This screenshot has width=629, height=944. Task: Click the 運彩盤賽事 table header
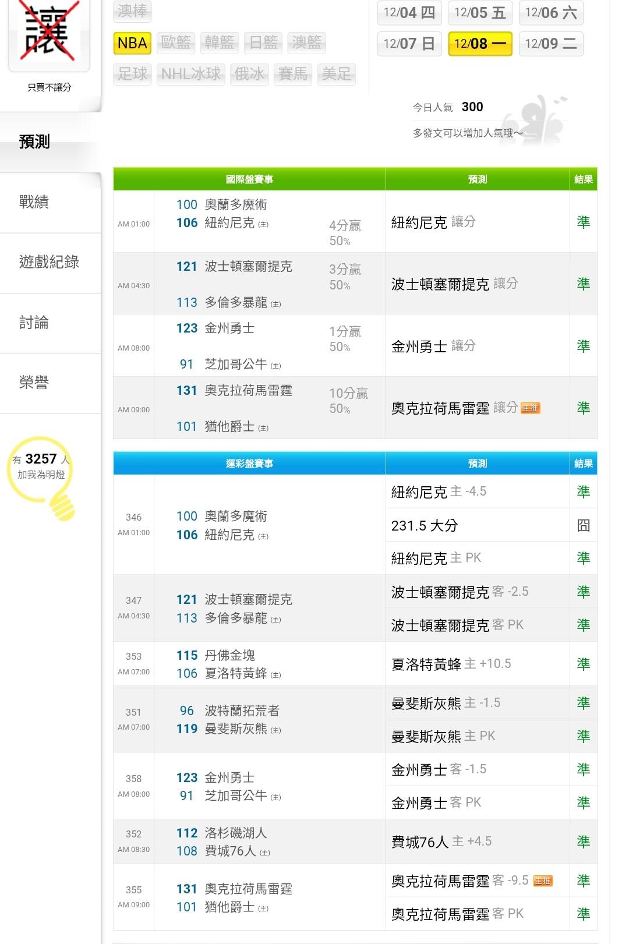click(249, 464)
